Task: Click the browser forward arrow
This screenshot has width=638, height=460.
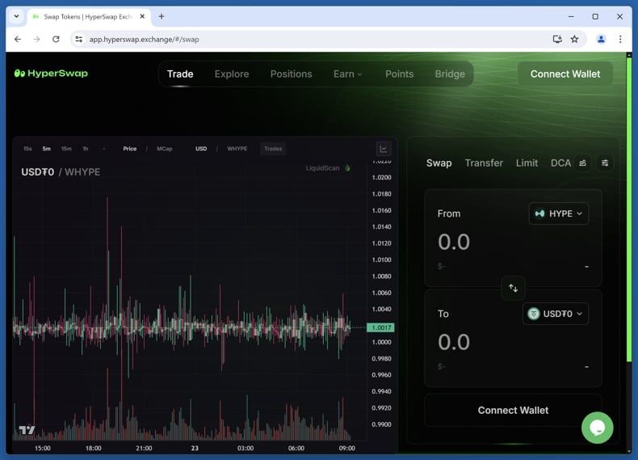Action: tap(36, 39)
